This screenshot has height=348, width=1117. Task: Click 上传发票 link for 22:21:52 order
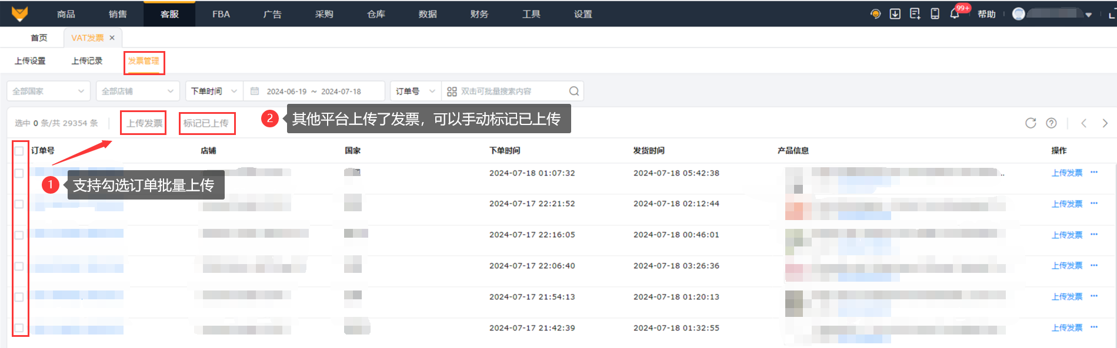tap(1067, 204)
